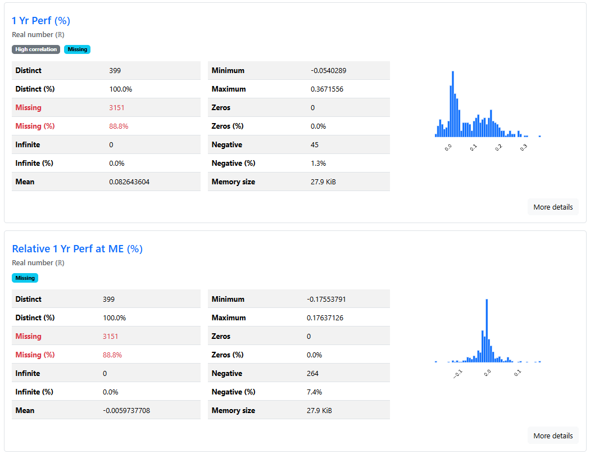Click the High correlation badge

pos(36,49)
